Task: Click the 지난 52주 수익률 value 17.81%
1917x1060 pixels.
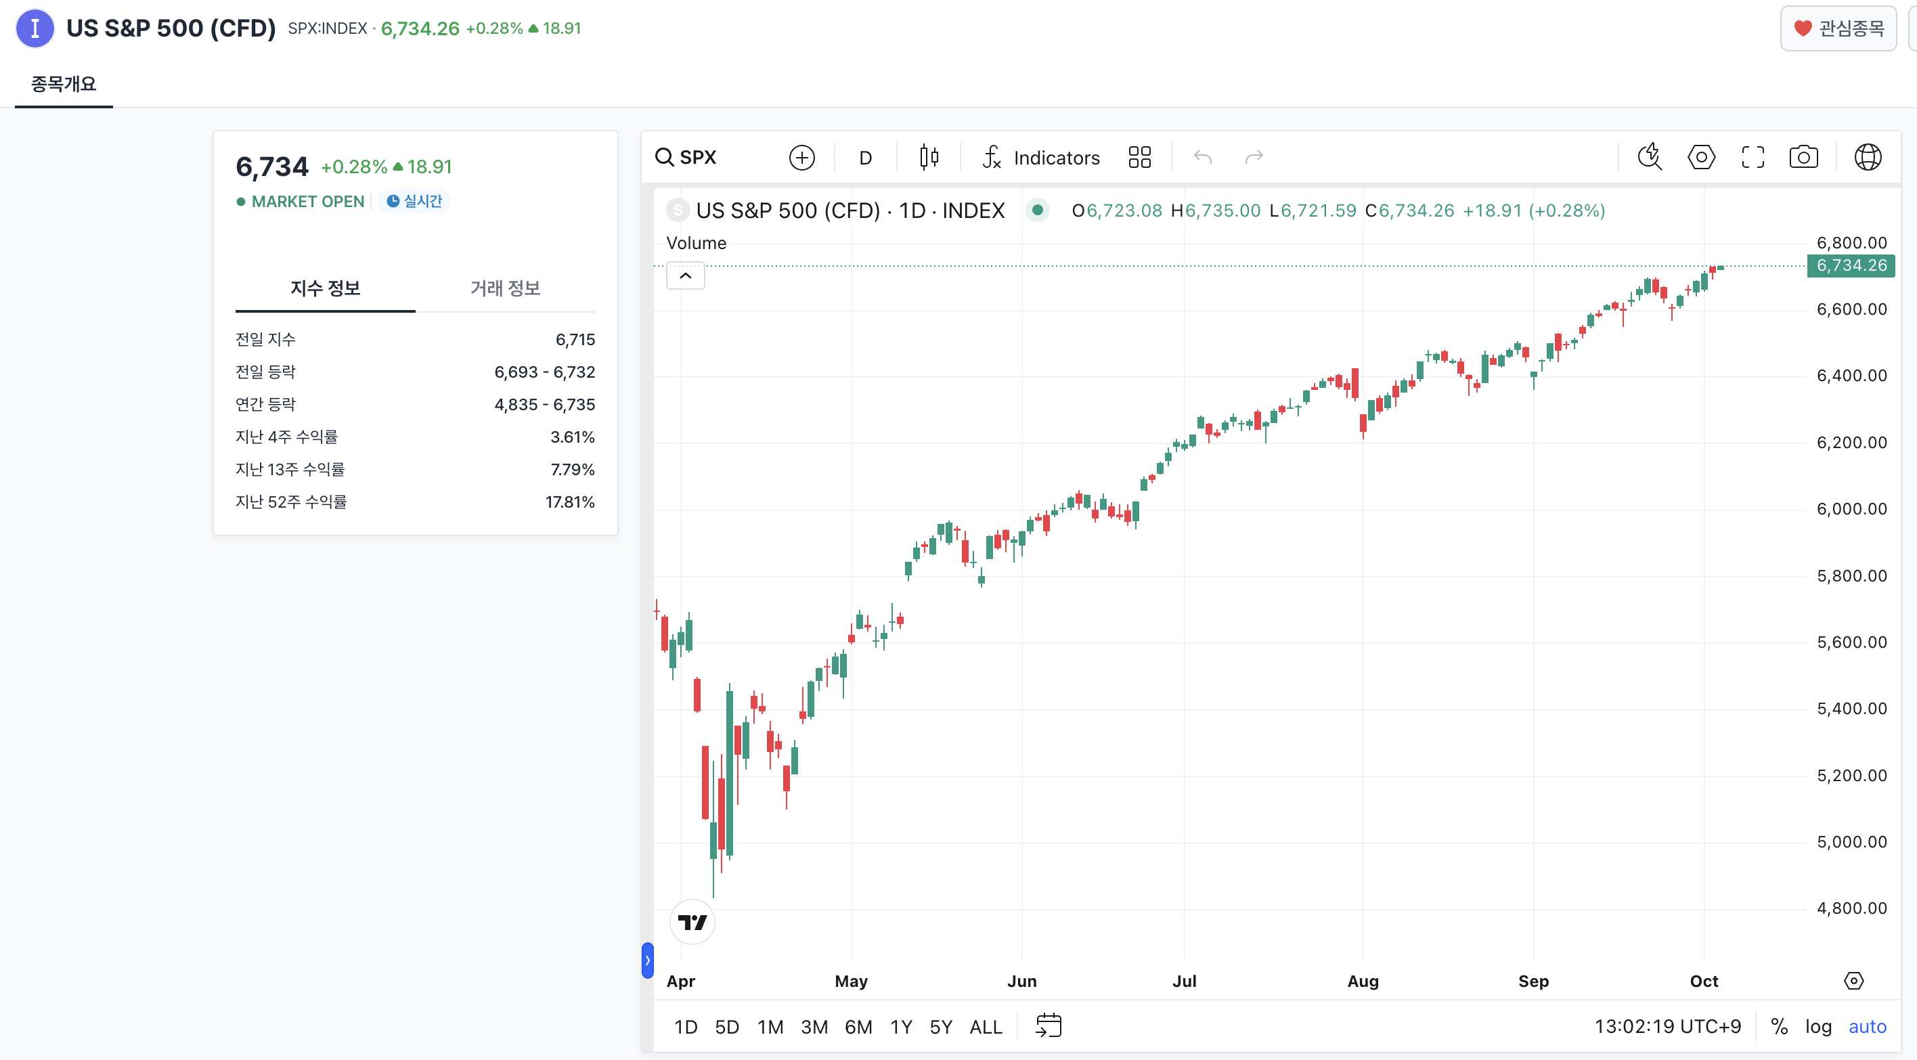Action: (x=570, y=502)
